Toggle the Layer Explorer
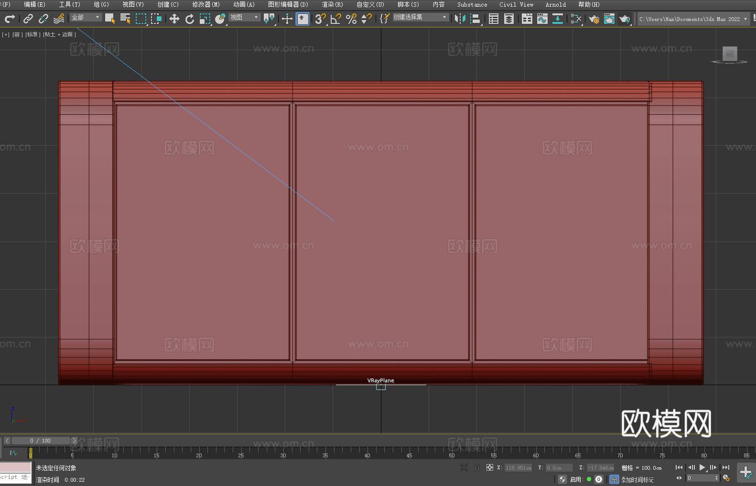The width and height of the screenshot is (756, 486). (509, 19)
